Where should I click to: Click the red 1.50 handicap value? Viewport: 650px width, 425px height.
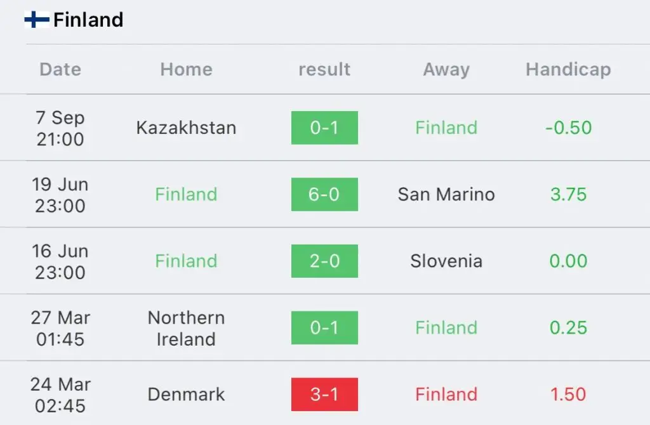pyautogui.click(x=568, y=395)
